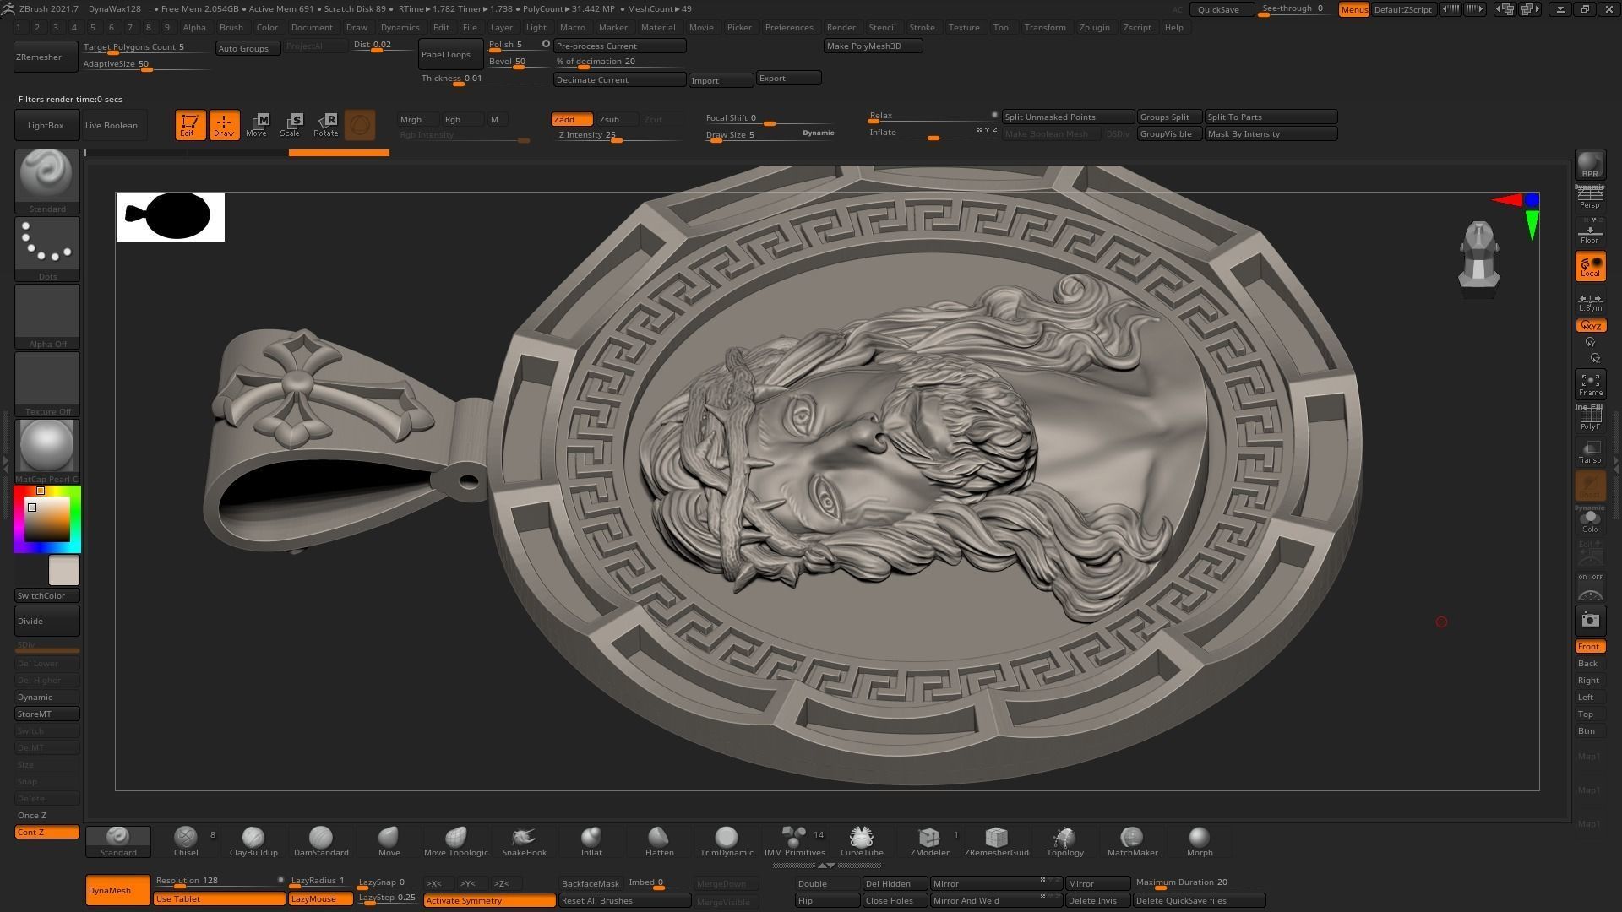Image resolution: width=1622 pixels, height=912 pixels.
Task: Click the Rotate gizmo mode icon
Action: pyautogui.click(x=326, y=125)
